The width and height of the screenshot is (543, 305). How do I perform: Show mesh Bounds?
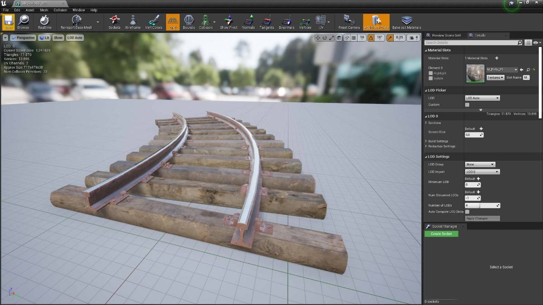tap(189, 21)
